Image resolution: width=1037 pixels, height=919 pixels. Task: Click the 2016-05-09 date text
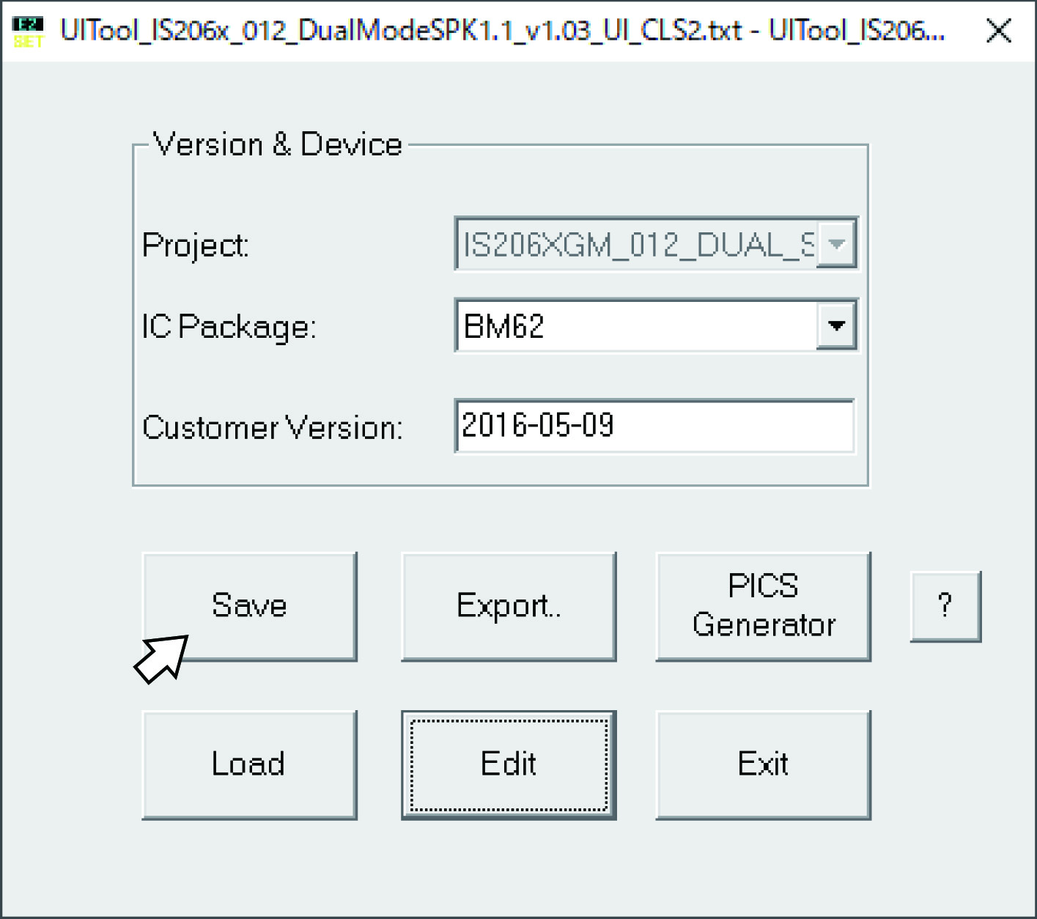(x=539, y=426)
